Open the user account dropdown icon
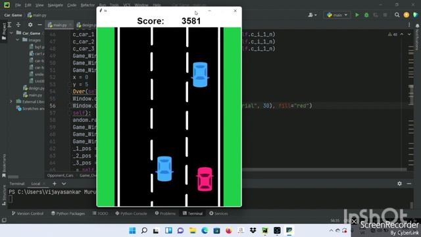 click(x=312, y=15)
